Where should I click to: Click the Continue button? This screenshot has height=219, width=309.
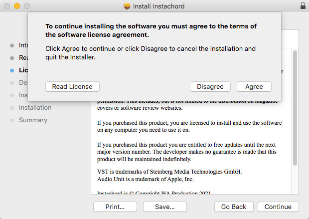coord(278,207)
